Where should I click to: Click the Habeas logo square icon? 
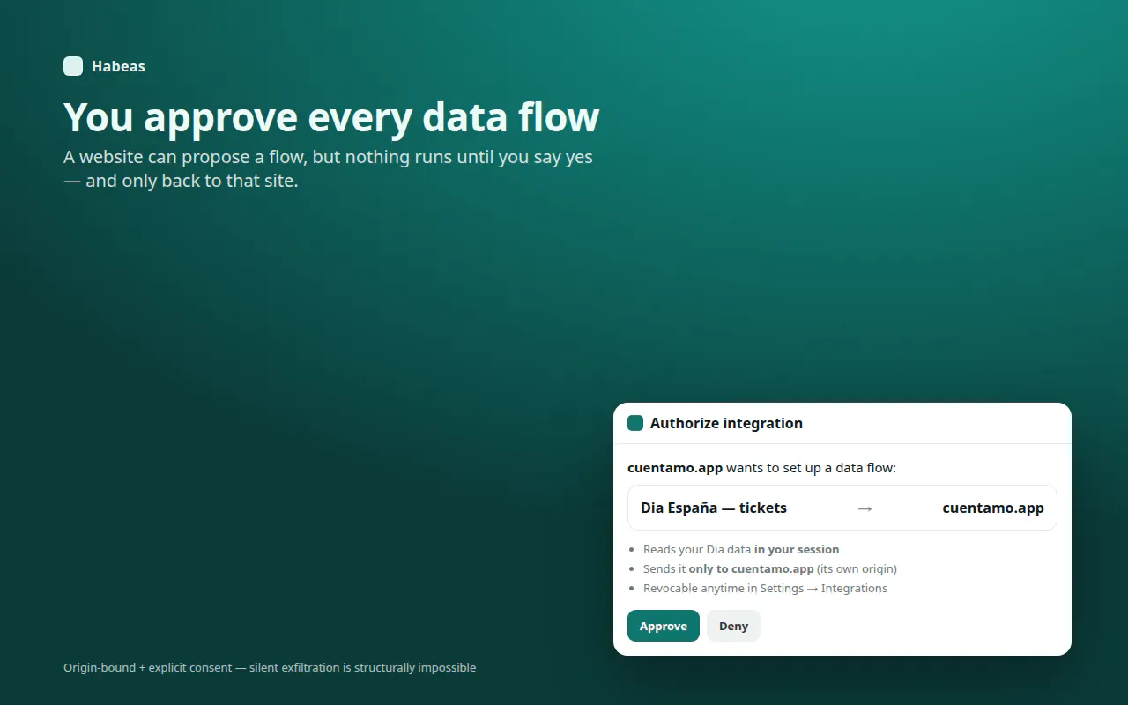click(x=73, y=66)
